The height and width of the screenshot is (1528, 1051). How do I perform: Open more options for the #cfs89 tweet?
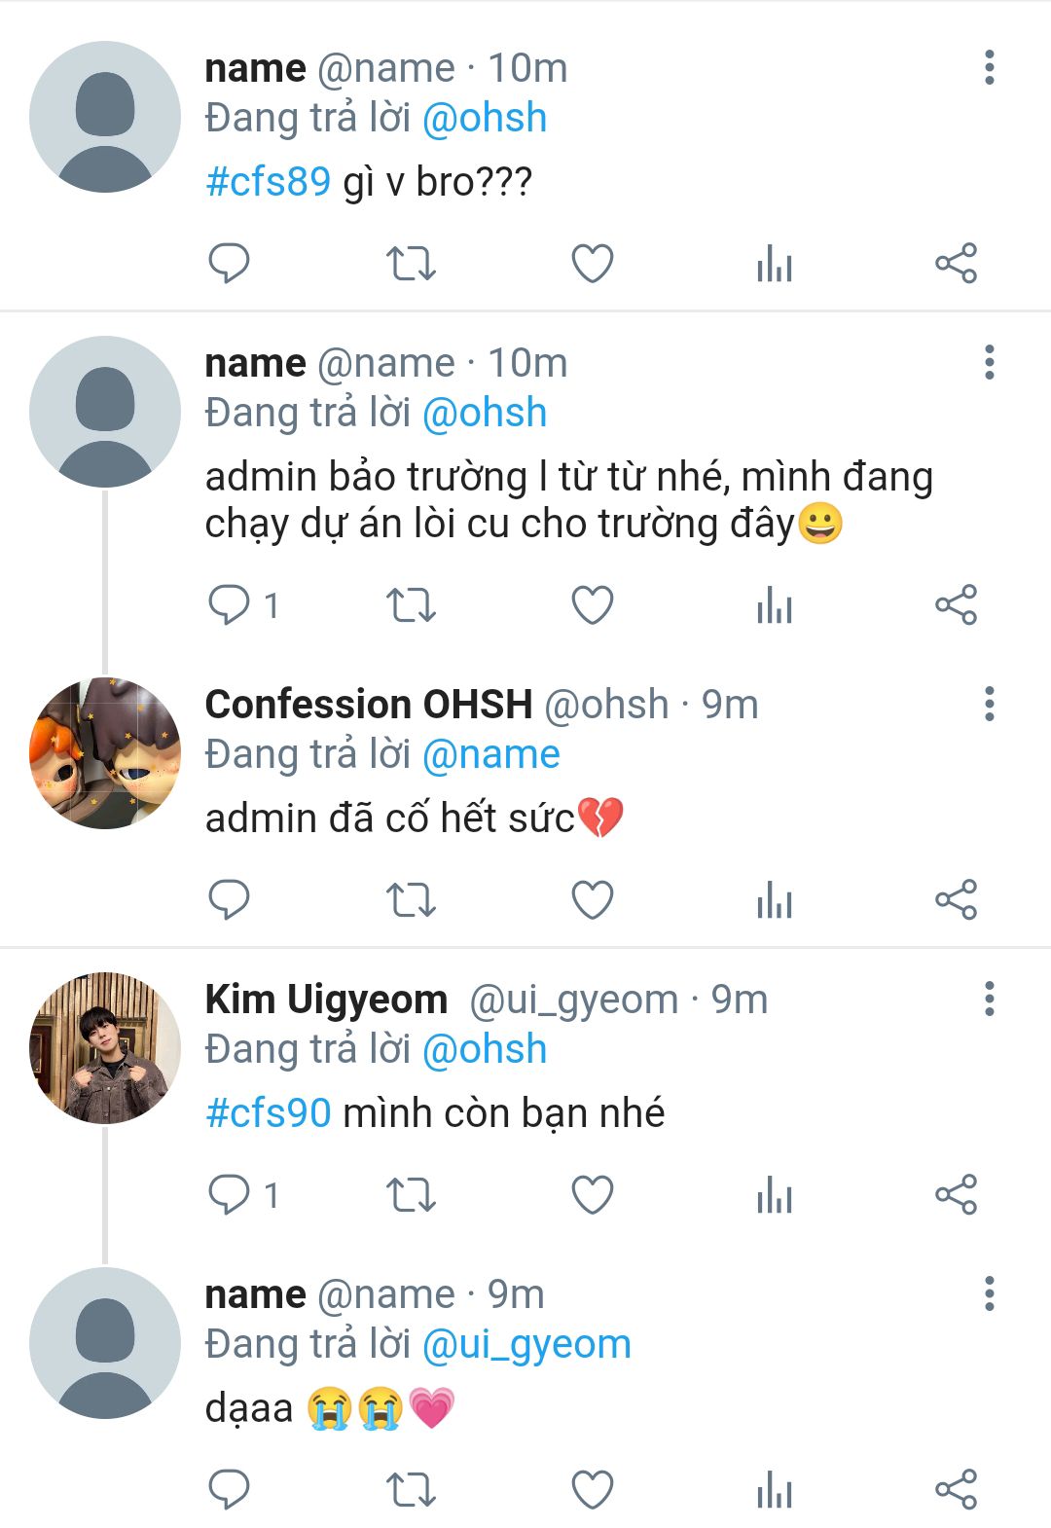[x=990, y=68]
